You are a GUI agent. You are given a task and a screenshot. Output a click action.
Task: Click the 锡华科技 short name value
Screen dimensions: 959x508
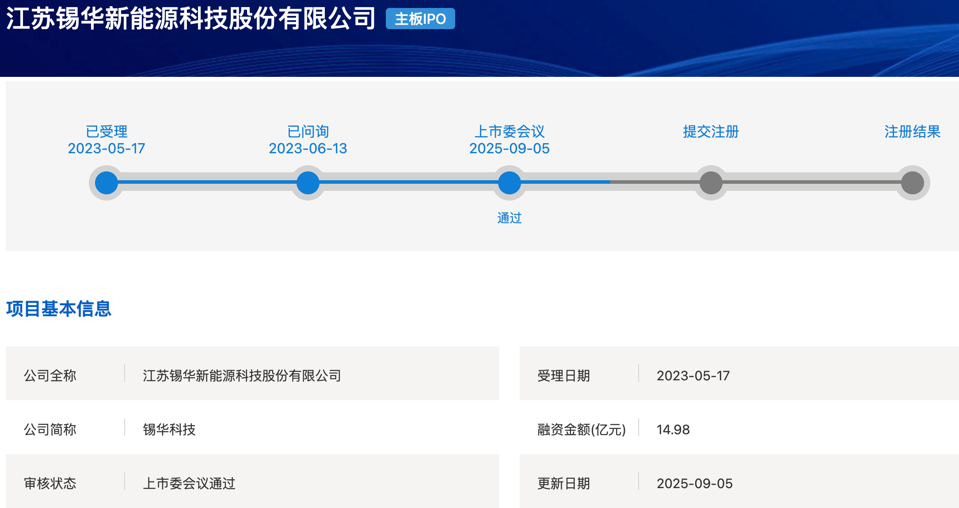pyautogui.click(x=169, y=429)
